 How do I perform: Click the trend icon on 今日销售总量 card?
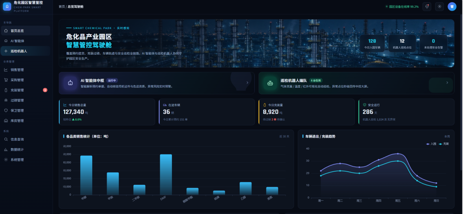point(65,104)
